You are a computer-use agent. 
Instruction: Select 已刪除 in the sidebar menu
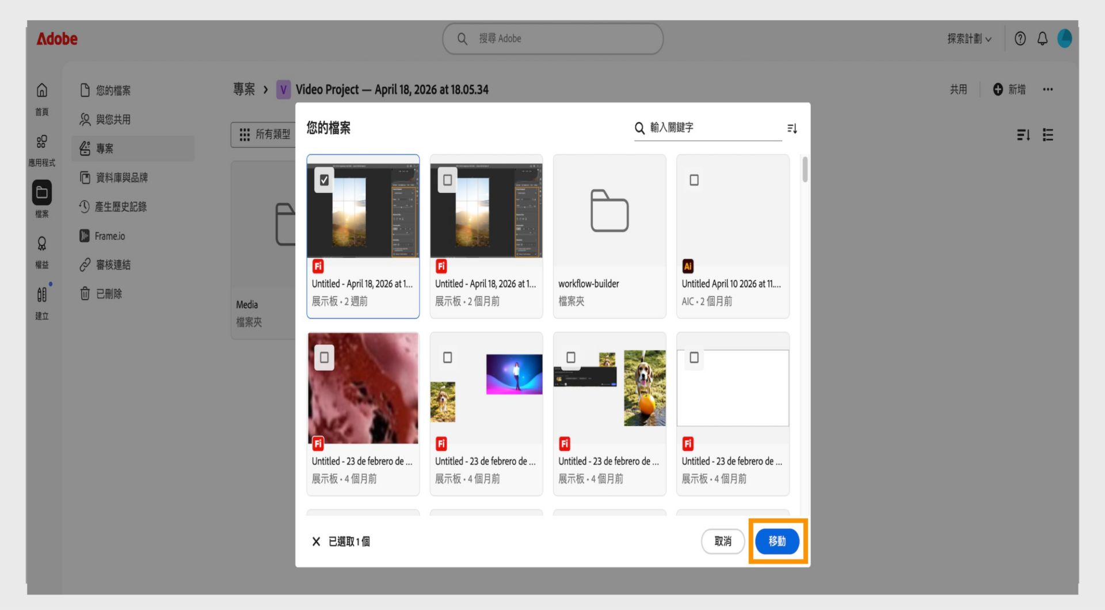(101, 294)
